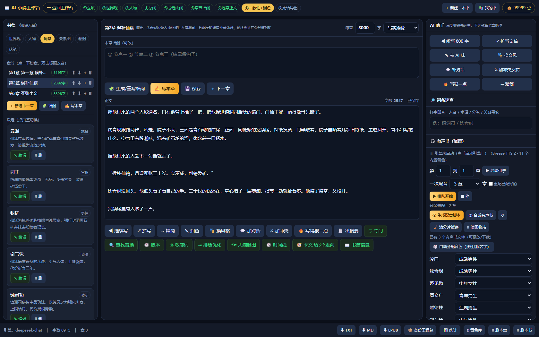Switch to the 关系图 sidebar tab
The height and width of the screenshot is (337, 539).
(65, 39)
